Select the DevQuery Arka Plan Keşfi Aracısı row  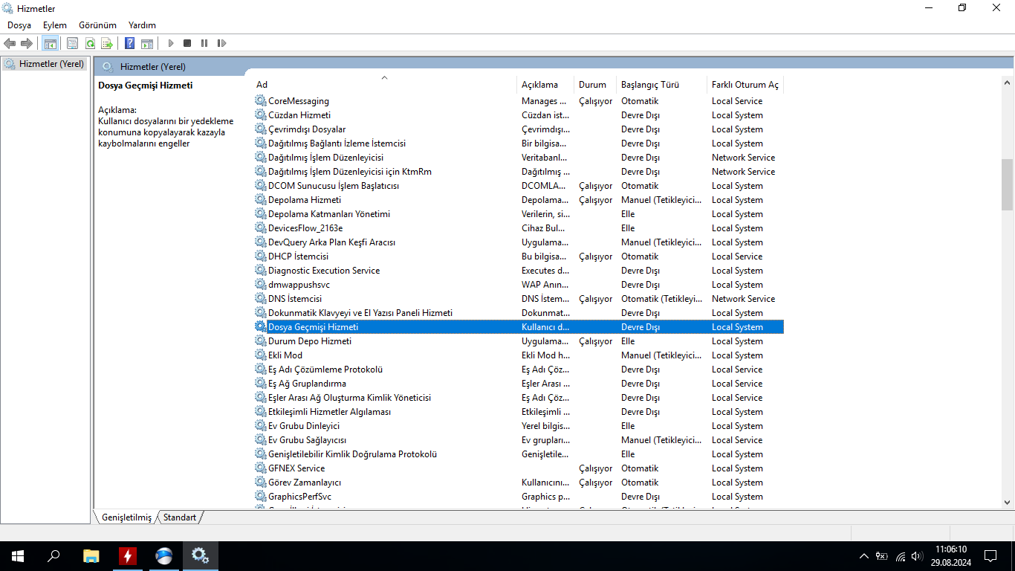[x=519, y=242]
